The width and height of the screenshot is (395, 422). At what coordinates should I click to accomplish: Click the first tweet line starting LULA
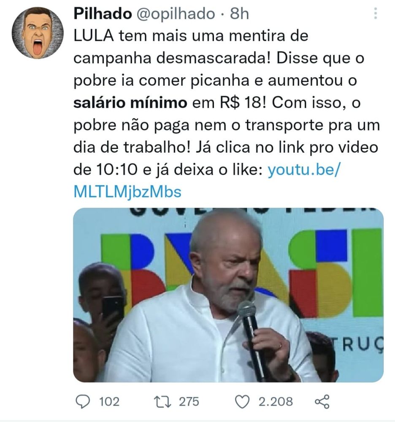point(191,36)
